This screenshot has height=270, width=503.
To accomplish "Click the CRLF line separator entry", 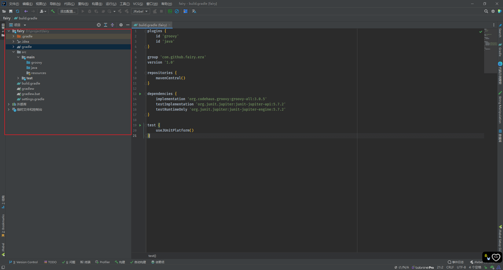I will click(x=450, y=267).
